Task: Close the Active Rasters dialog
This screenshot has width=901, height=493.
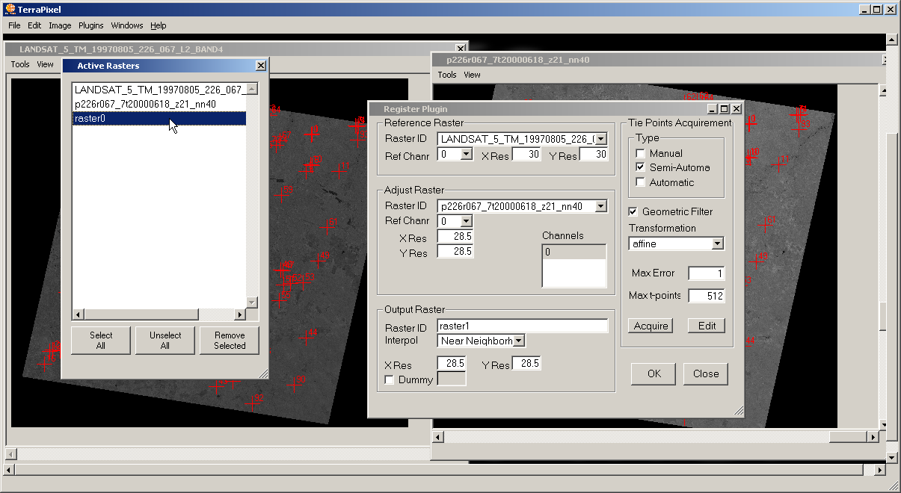Action: (260, 66)
